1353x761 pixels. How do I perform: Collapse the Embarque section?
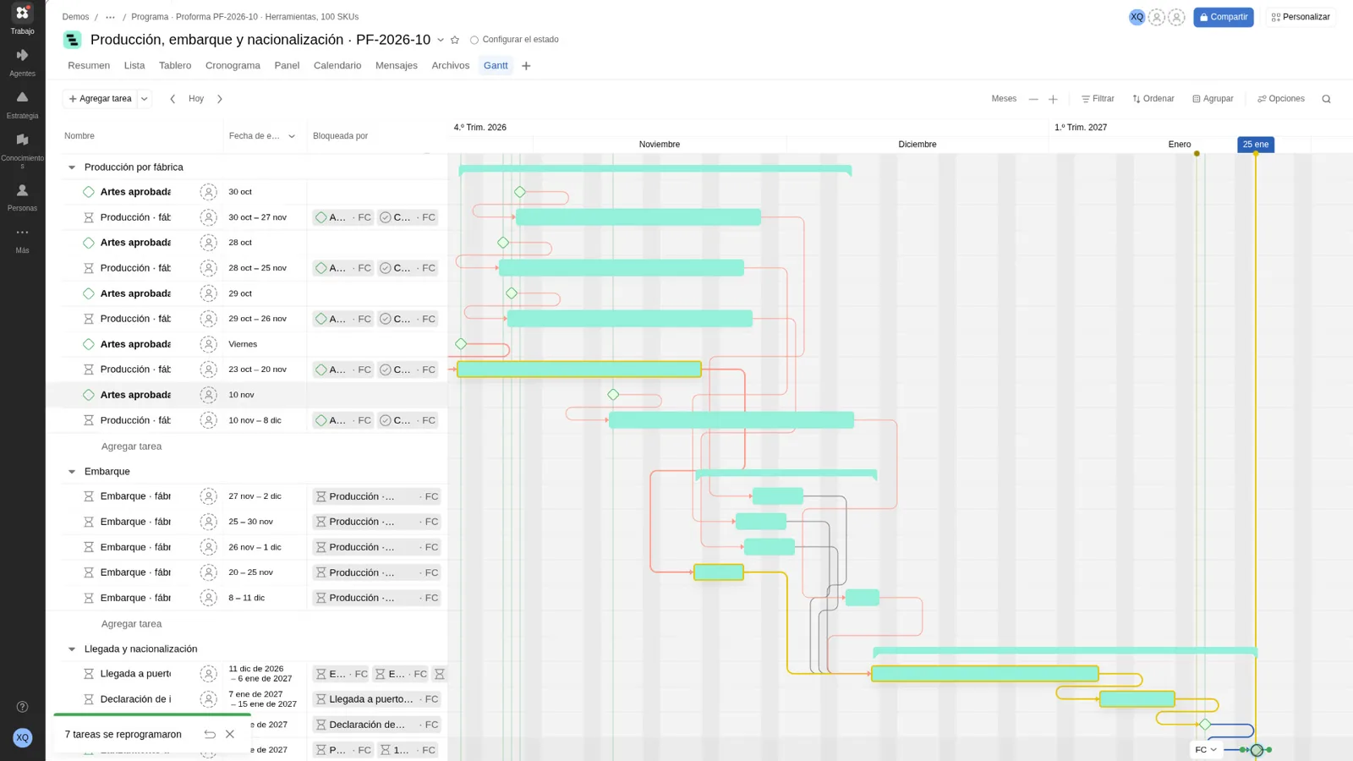click(x=72, y=472)
